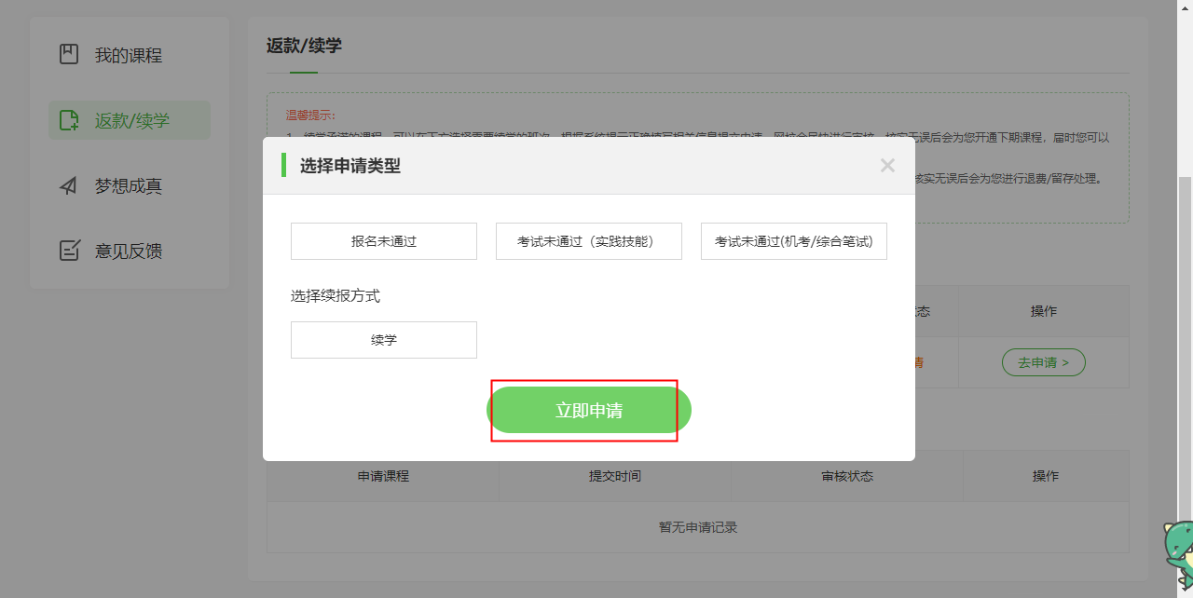Choose 考试未通过(机考/综合笔试) option
The image size is (1193, 598).
pyautogui.click(x=794, y=241)
